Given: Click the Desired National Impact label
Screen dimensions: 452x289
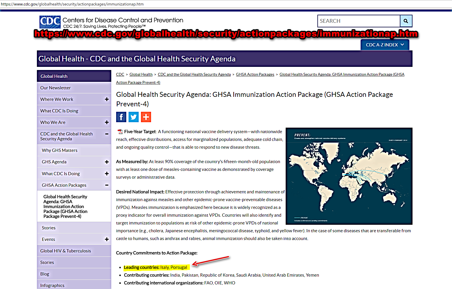Looking at the screenshot, I should coord(140,192).
